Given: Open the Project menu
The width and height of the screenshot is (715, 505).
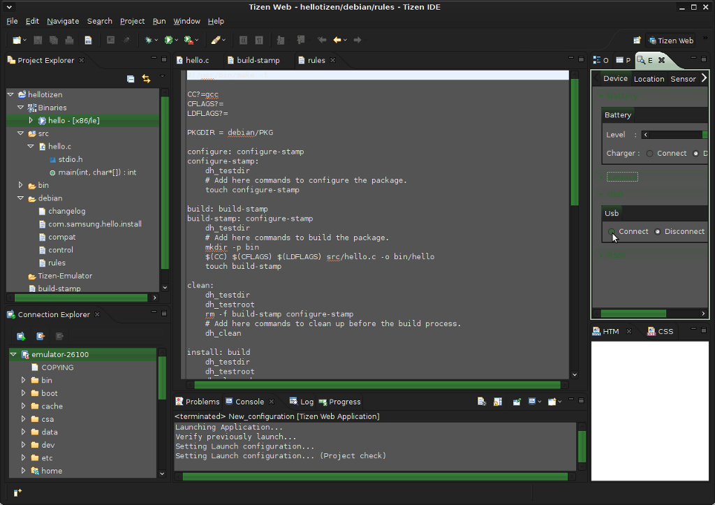Looking at the screenshot, I should pyautogui.click(x=132, y=21).
